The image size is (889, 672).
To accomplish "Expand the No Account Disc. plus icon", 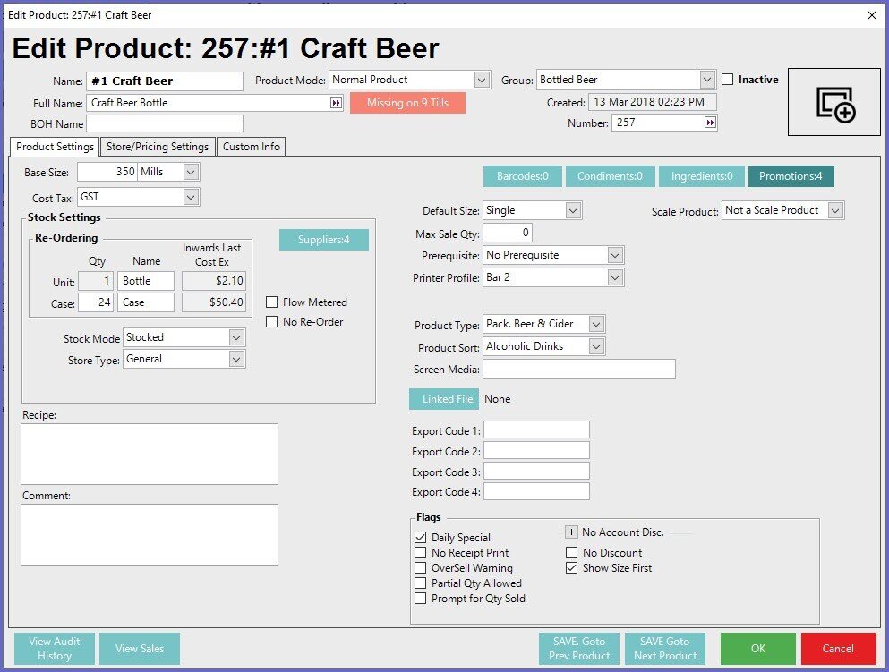I will coord(572,532).
